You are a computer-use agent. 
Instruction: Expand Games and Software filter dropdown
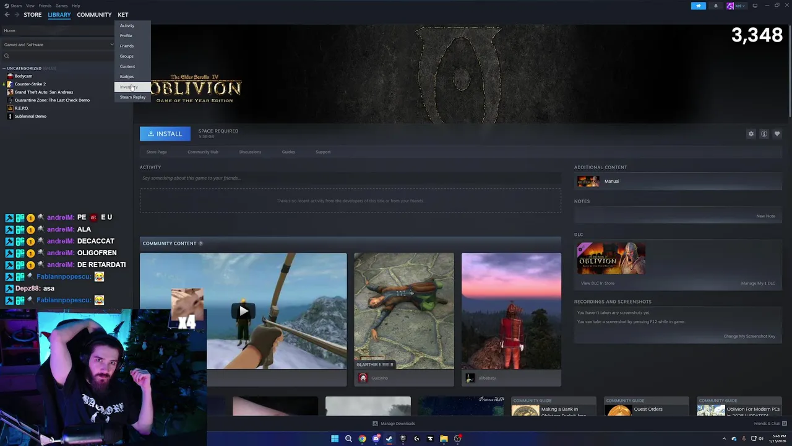tap(112, 45)
